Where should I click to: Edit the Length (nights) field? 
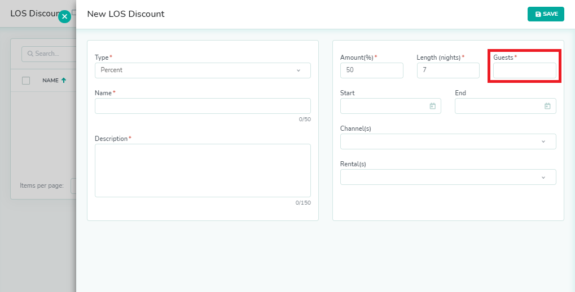coord(448,70)
